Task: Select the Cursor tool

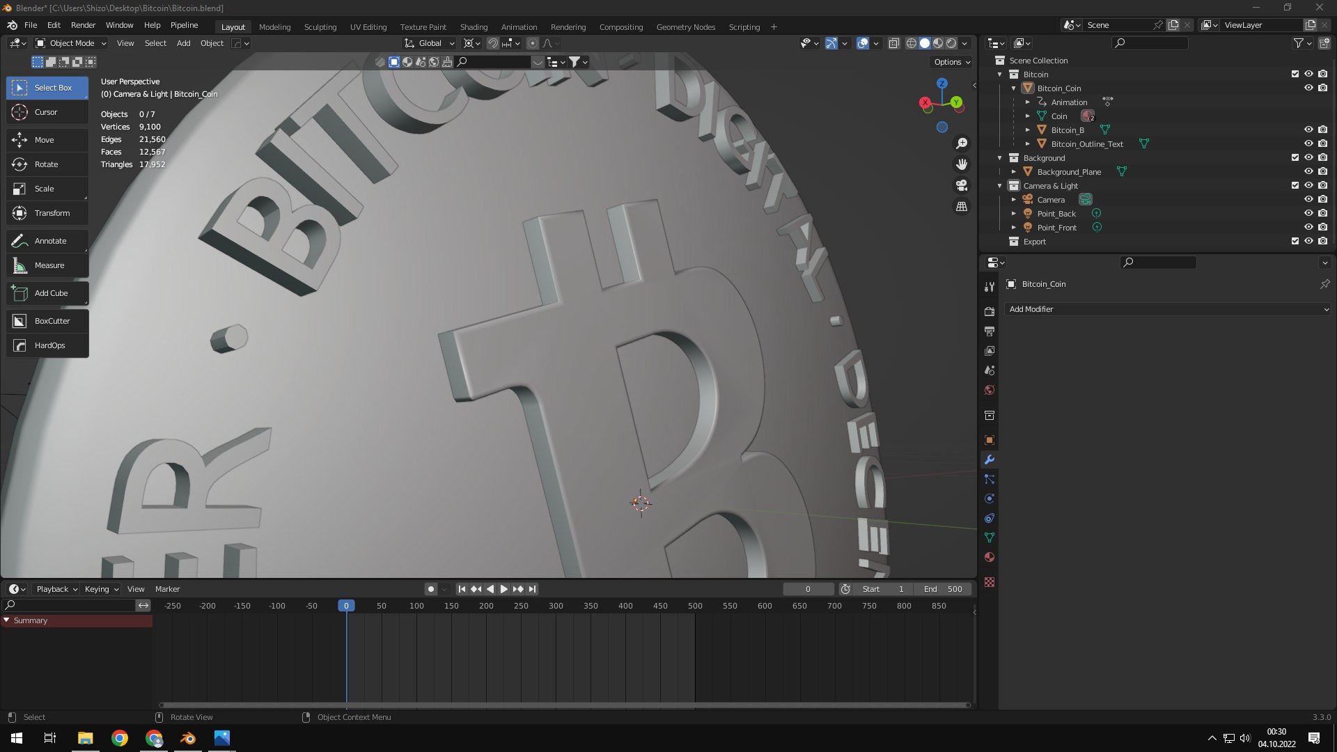Action: tap(47, 112)
